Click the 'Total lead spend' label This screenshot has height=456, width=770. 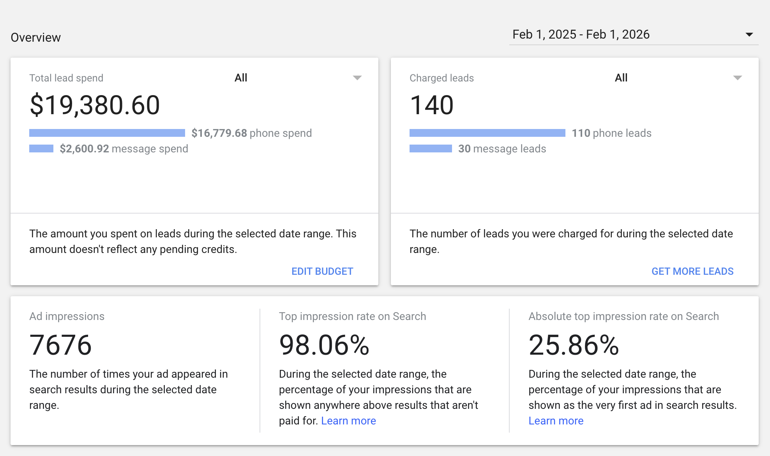click(66, 78)
